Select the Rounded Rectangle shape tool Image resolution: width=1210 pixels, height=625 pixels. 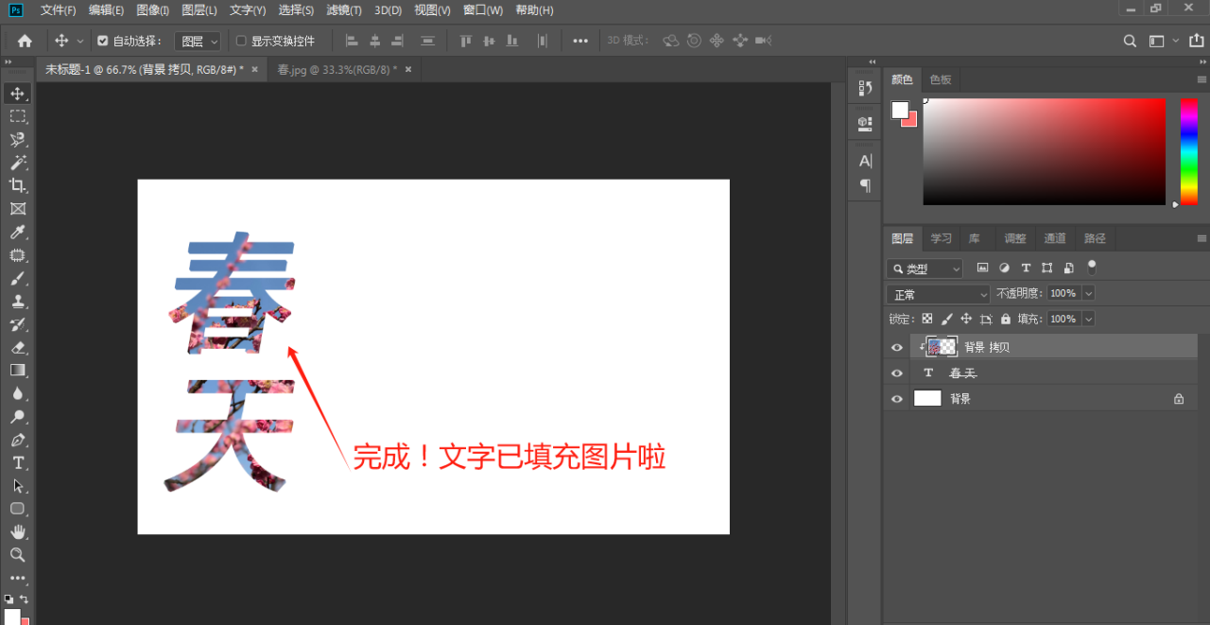click(17, 509)
